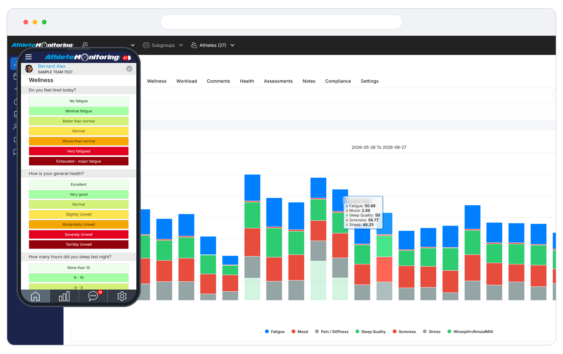Open chat messages icon with 18 badge
This screenshot has width=563, height=354.
(x=93, y=296)
